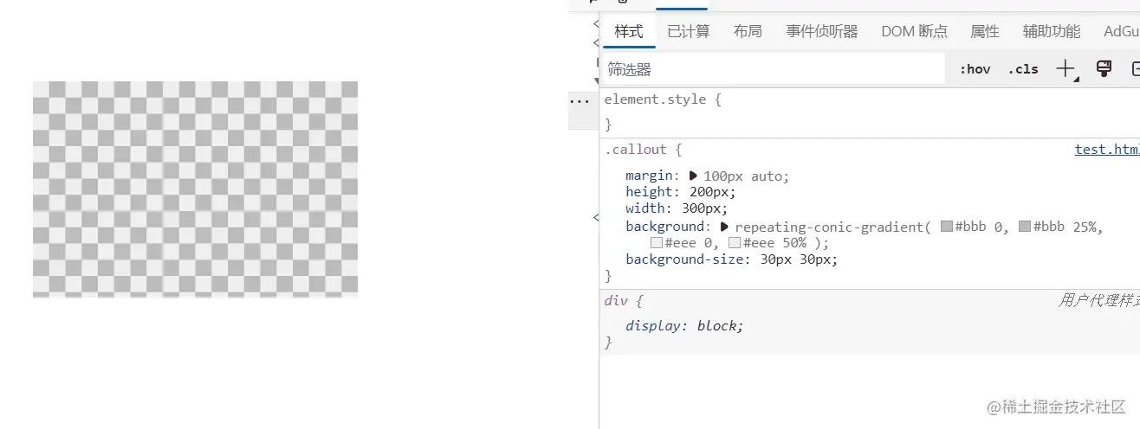Open the #bbb 25% color swatch
The height and width of the screenshot is (429, 1140).
point(1025,227)
